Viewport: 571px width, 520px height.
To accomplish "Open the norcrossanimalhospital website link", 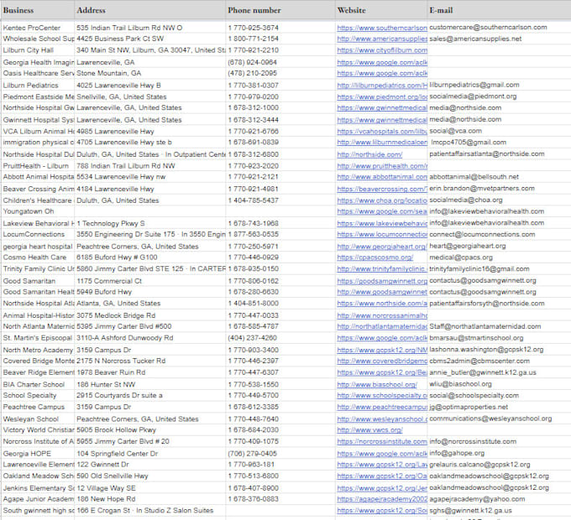I will 381,315.
